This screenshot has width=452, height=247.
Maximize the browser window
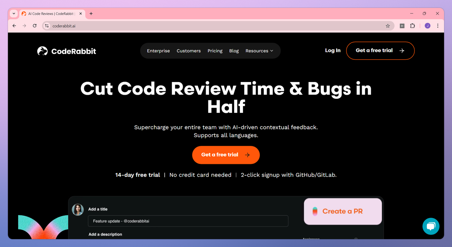tap(424, 14)
